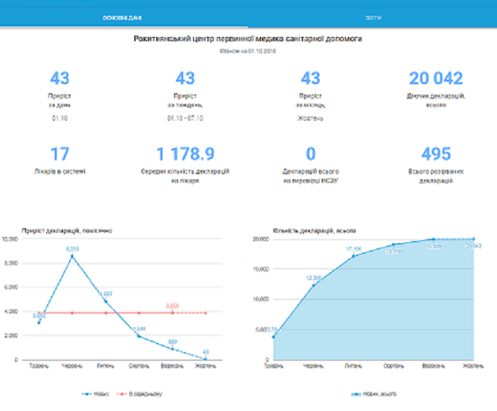This screenshot has height=411, width=497.
Task: Click the 495 terminated declarations value
Action: pos(436,154)
